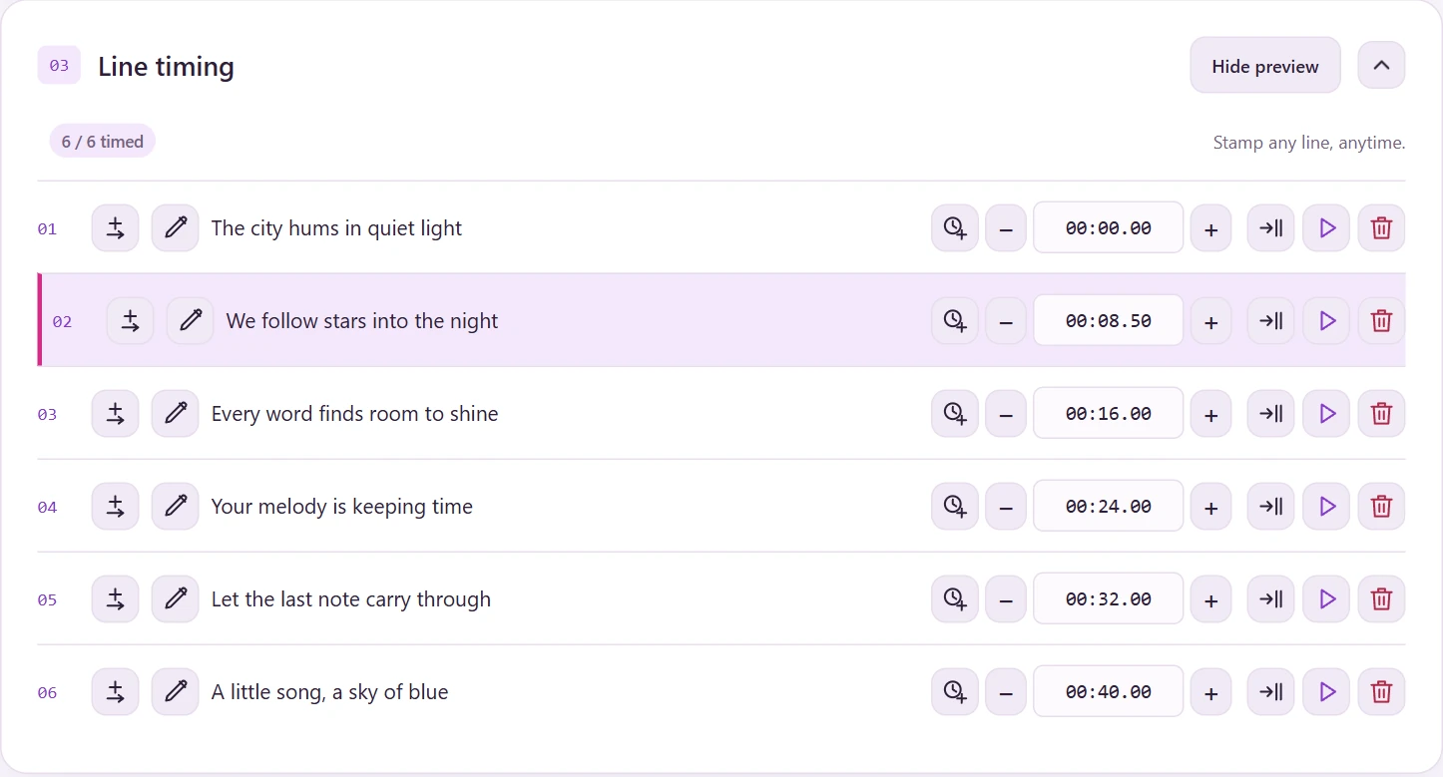The image size is (1443, 777).
Task: Click the Hide preview button
Action: click(x=1265, y=66)
